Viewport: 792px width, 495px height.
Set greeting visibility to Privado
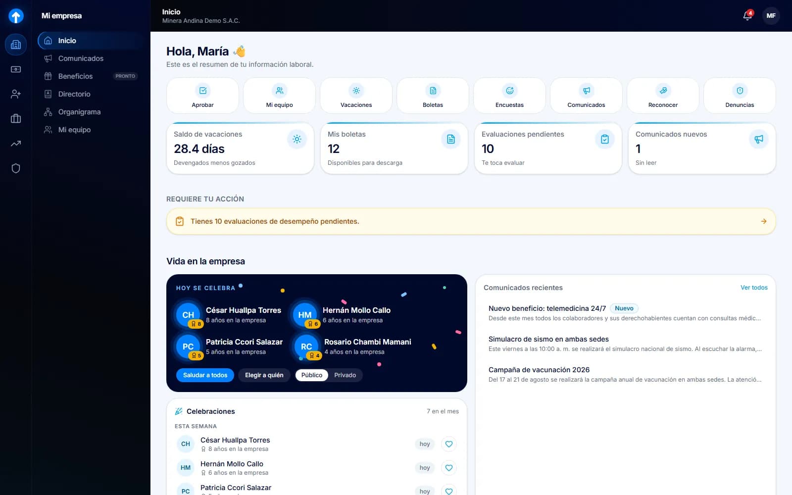tap(345, 375)
